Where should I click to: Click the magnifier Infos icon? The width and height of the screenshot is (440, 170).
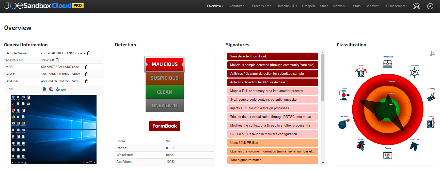click(x=51, y=89)
